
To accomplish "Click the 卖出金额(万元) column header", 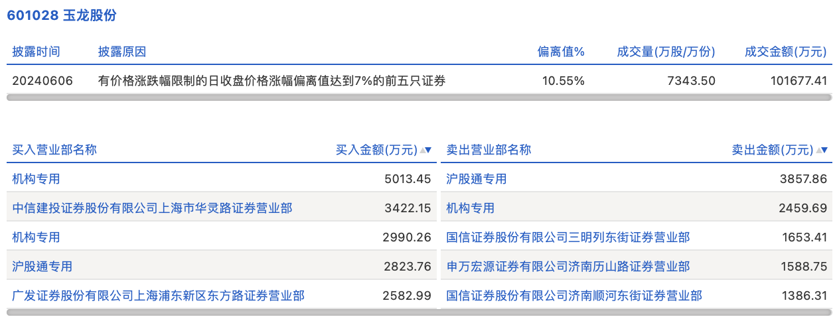I will coord(772,150).
